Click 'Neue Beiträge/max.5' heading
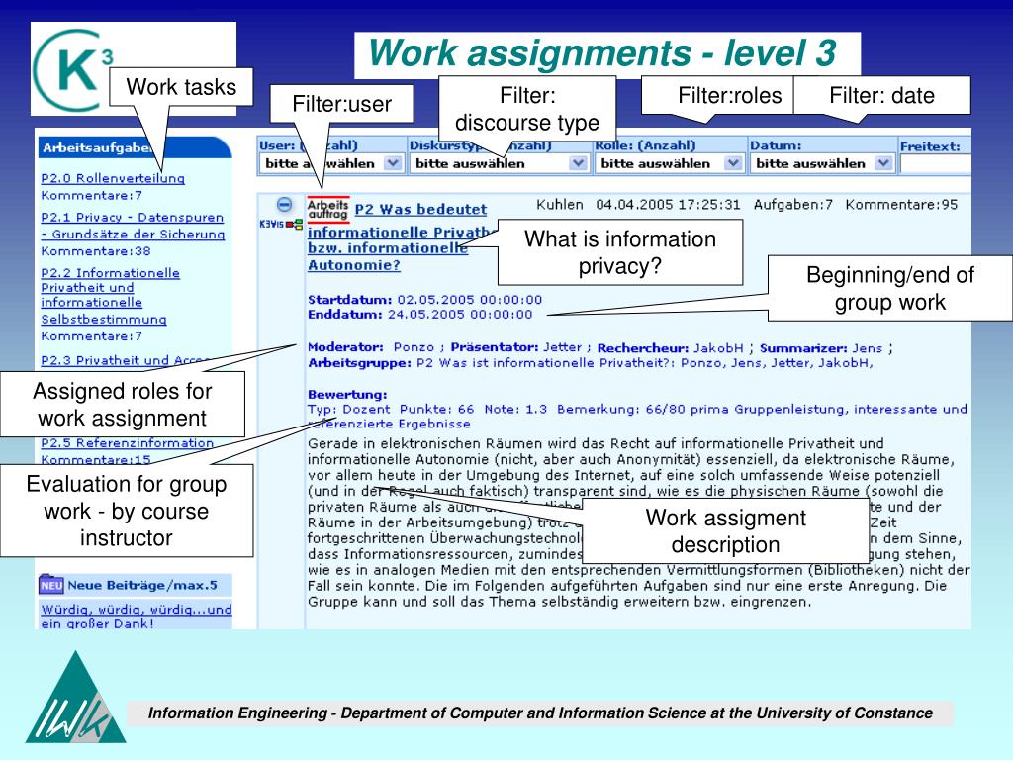1013x760 pixels. coord(142,585)
